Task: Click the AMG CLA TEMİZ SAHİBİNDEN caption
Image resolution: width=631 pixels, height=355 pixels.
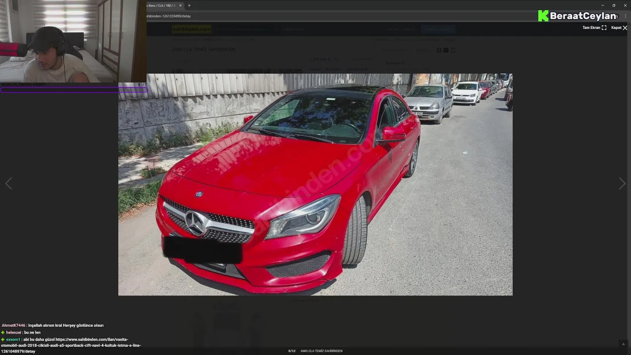Action: (321, 351)
